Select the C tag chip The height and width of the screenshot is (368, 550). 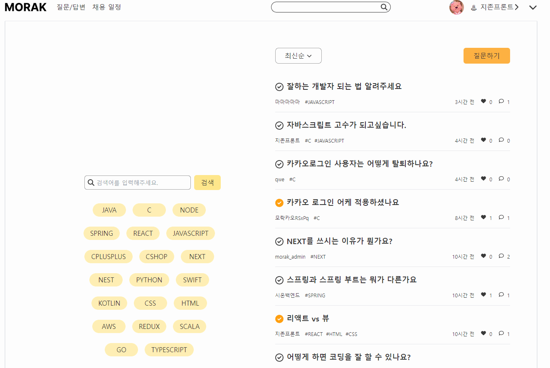149,210
